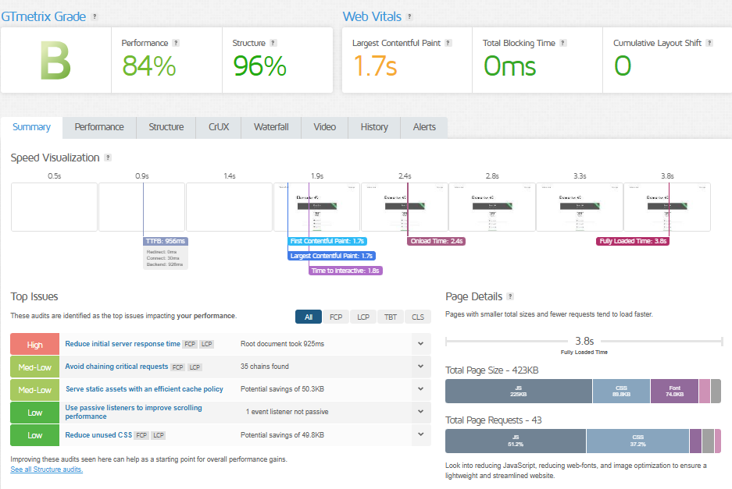Open the Structure score help icon

tap(273, 44)
